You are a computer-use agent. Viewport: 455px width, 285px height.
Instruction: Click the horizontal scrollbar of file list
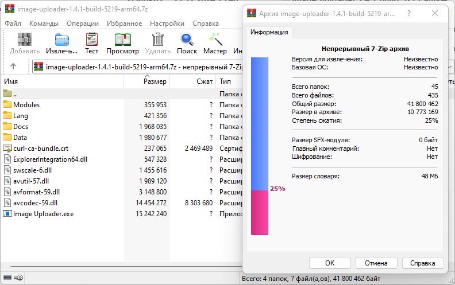(x=126, y=267)
